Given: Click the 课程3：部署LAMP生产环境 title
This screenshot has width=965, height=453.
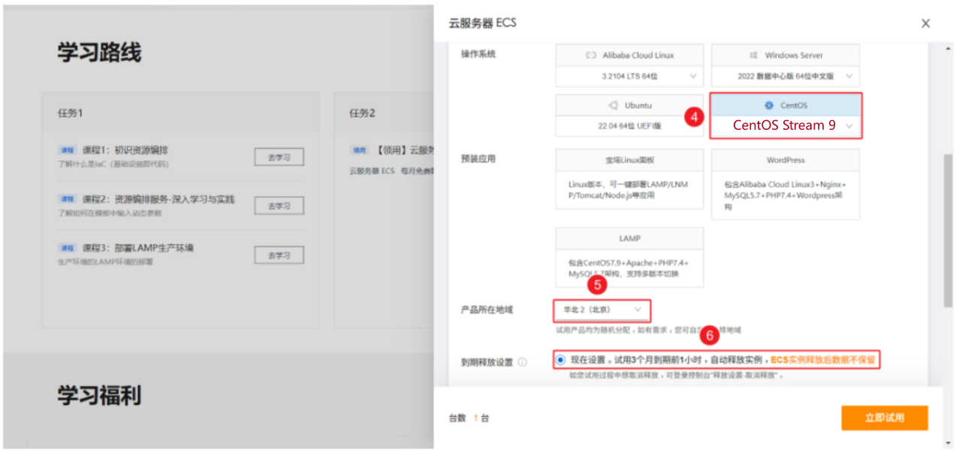Looking at the screenshot, I should point(138,248).
